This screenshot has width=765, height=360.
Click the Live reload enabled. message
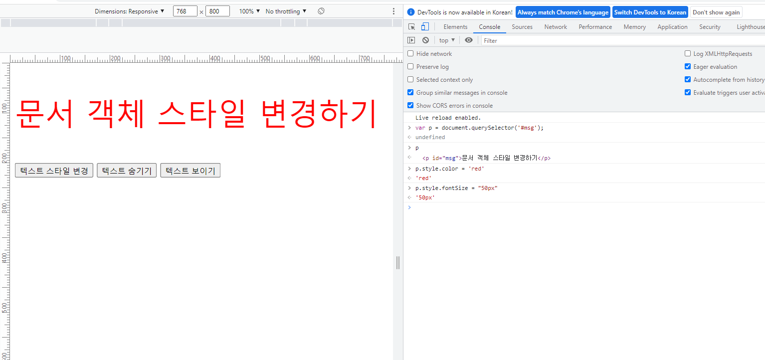pos(448,118)
